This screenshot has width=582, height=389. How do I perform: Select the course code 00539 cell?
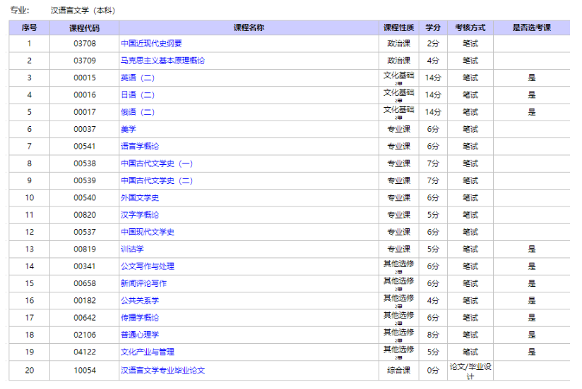[85, 180]
